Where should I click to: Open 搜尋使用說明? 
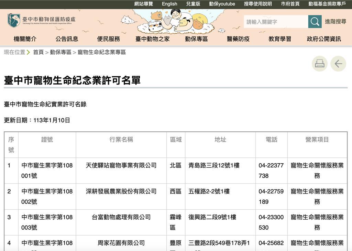258,4
